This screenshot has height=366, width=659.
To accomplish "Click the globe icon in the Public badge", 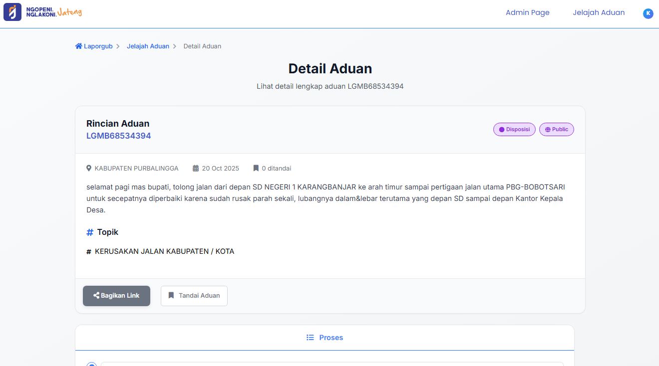I will tap(548, 130).
